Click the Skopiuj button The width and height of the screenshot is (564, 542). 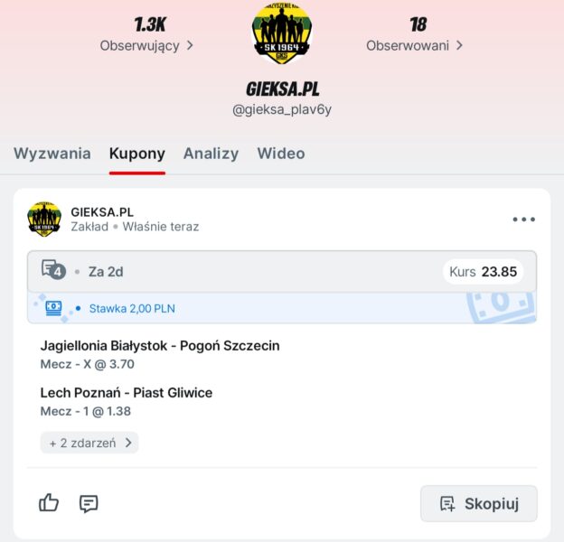click(479, 503)
